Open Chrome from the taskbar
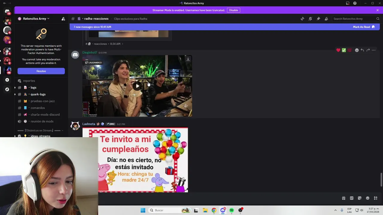 (214, 210)
